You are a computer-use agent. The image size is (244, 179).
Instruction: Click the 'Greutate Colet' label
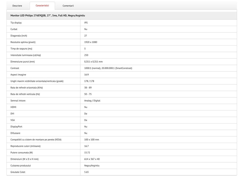pos(18,172)
